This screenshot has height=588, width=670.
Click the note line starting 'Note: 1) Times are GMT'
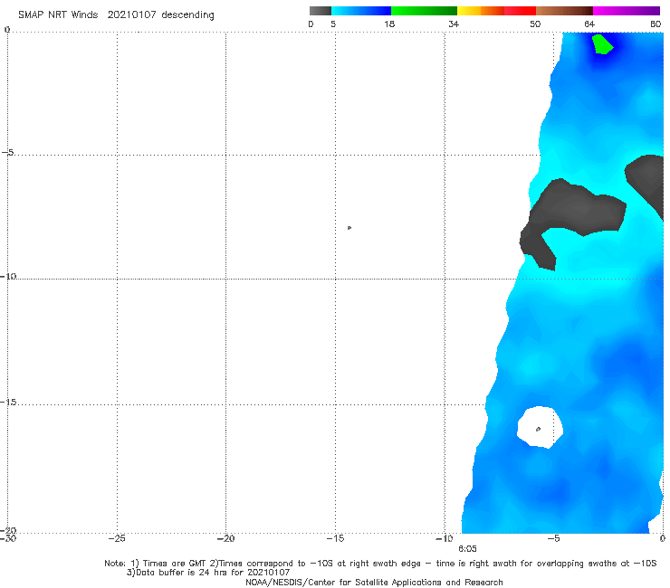(380, 564)
